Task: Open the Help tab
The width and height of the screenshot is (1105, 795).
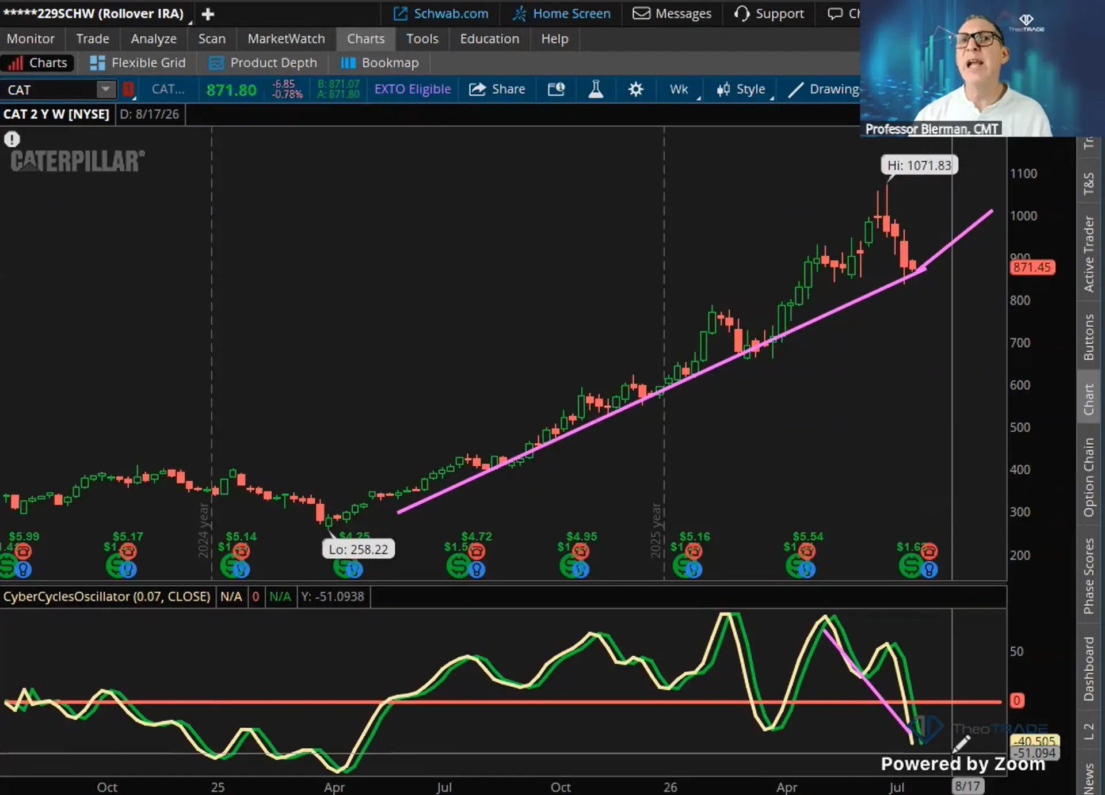Action: 554,39
